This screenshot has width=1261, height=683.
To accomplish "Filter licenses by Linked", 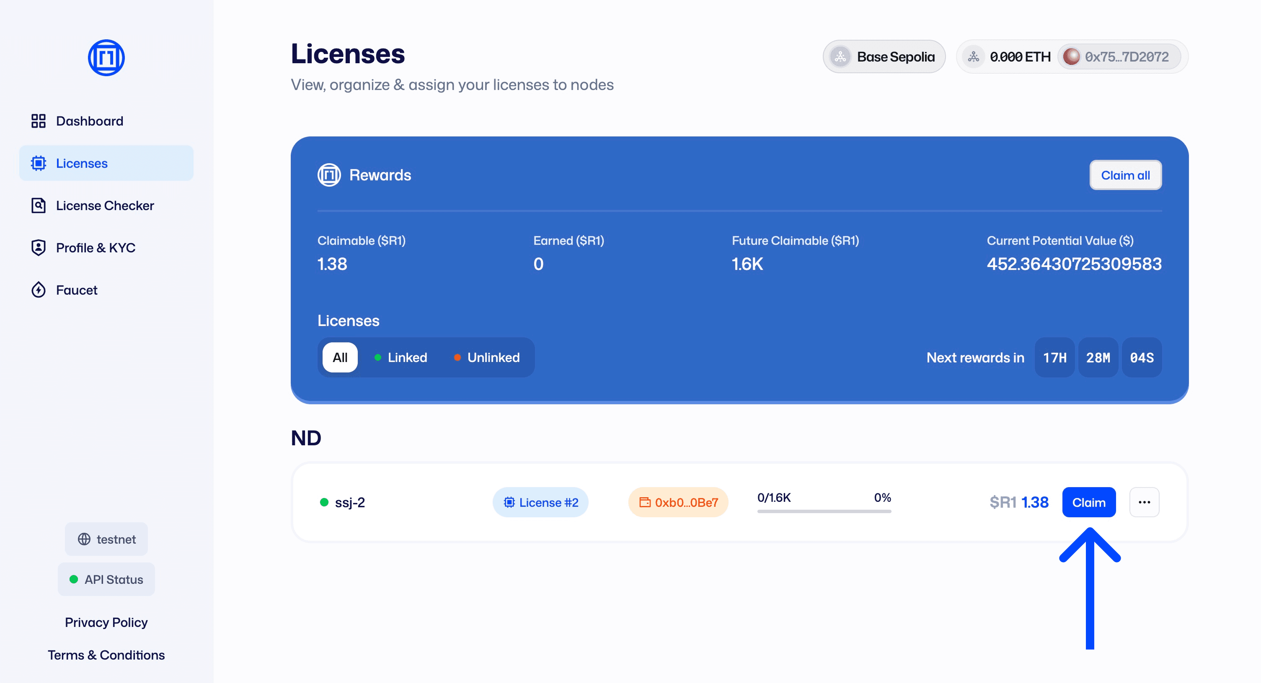I will click(401, 357).
